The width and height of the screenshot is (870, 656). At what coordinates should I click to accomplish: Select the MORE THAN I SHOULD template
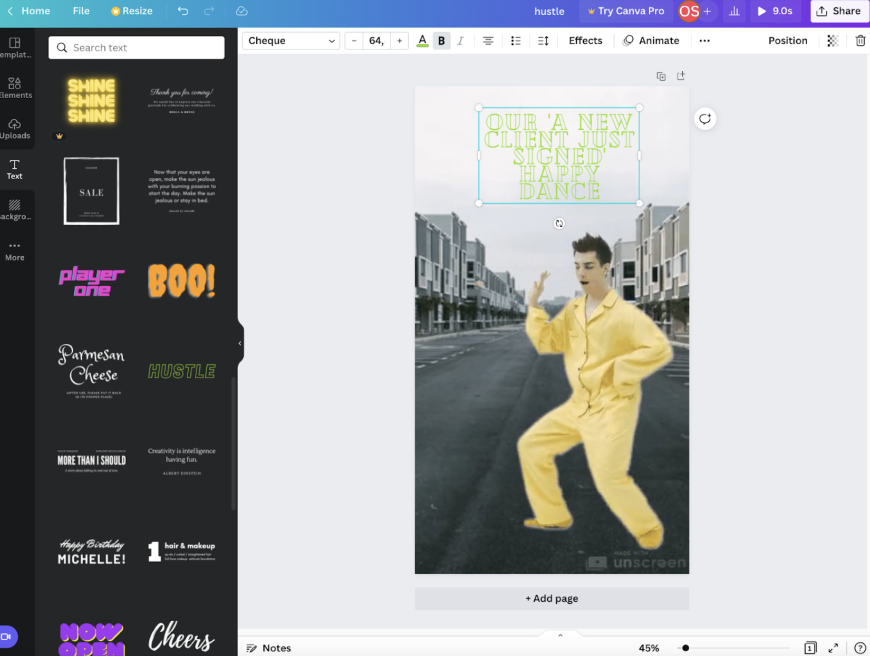(91, 461)
